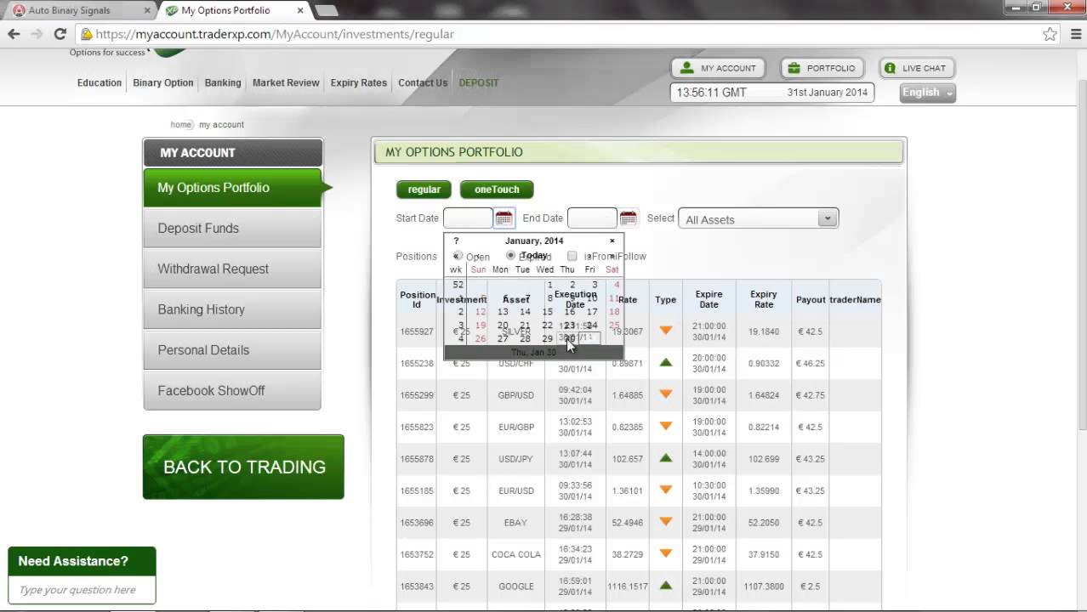
Task: Click the browser forward arrow
Action: click(37, 34)
